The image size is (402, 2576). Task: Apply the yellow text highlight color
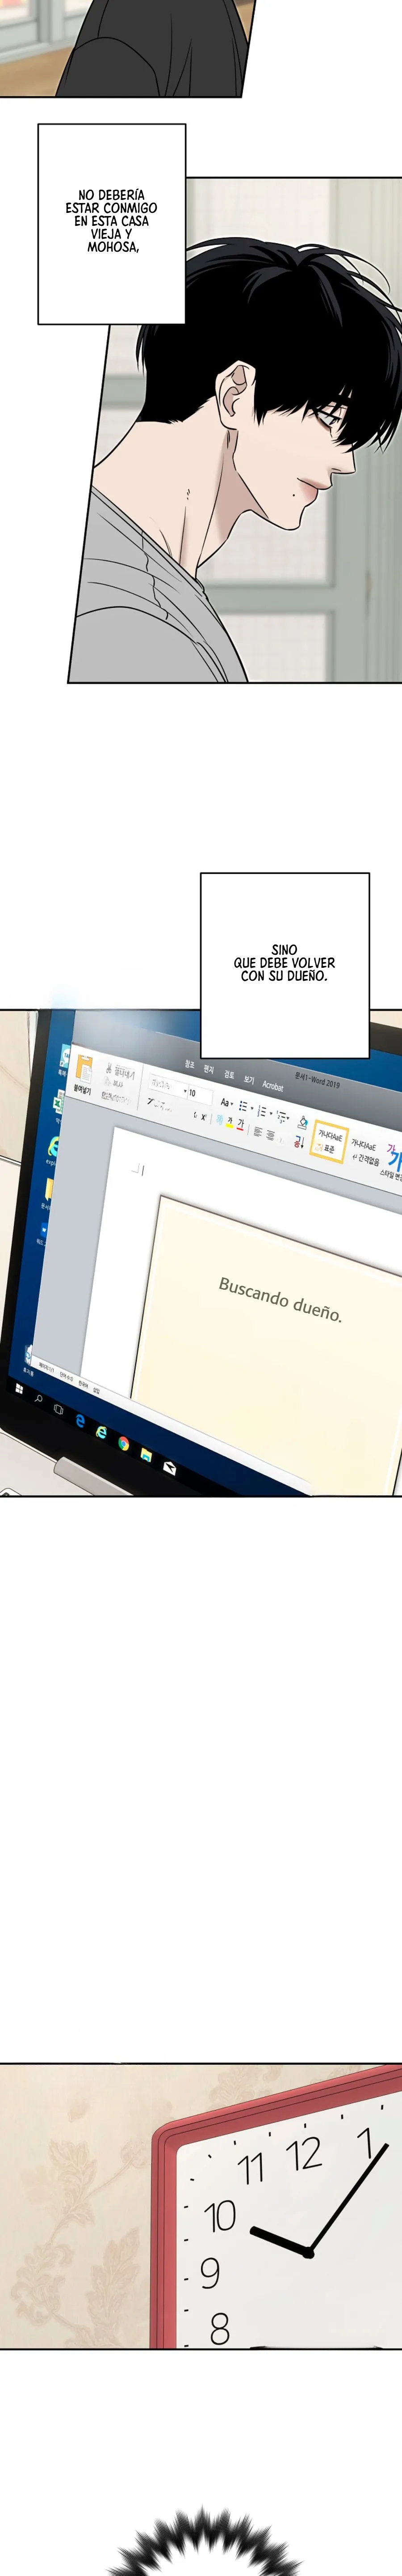coord(229,1123)
